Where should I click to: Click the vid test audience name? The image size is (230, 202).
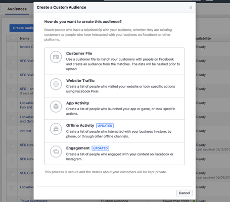[x=26, y=131]
